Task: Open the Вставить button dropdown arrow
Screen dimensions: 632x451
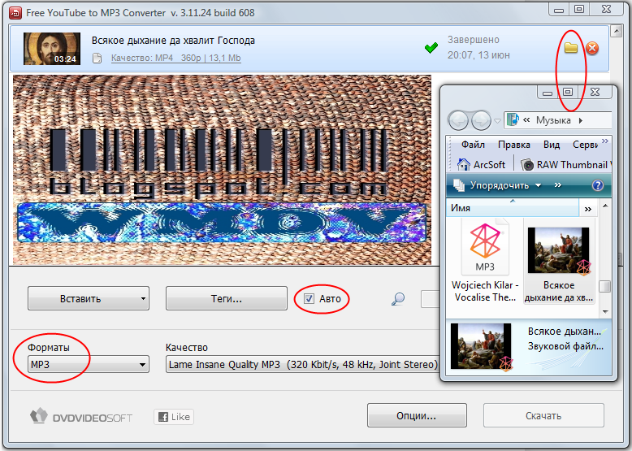Action: click(143, 299)
